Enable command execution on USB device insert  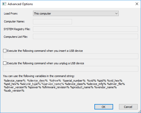click(x=5, y=51)
